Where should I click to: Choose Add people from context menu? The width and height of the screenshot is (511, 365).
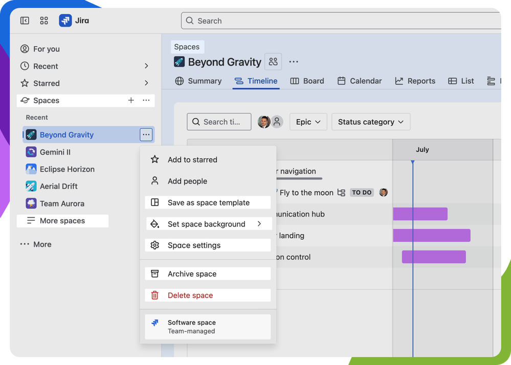tap(208, 181)
